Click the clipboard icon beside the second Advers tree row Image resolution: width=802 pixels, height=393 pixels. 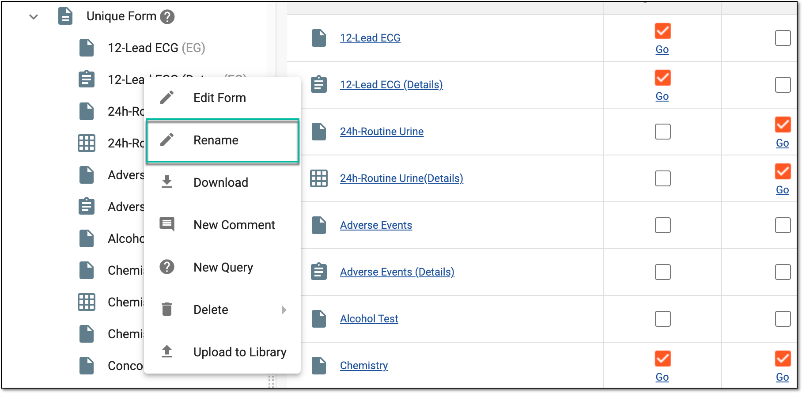pyautogui.click(x=87, y=206)
